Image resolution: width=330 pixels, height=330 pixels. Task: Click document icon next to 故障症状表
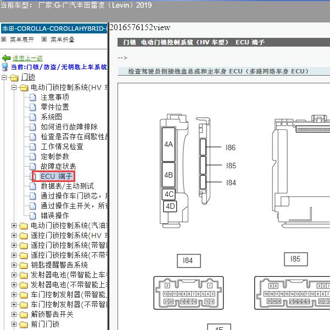coord(33,167)
